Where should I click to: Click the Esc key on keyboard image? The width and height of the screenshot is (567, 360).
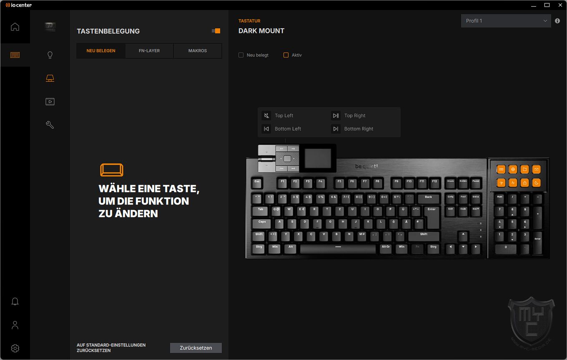(257, 182)
